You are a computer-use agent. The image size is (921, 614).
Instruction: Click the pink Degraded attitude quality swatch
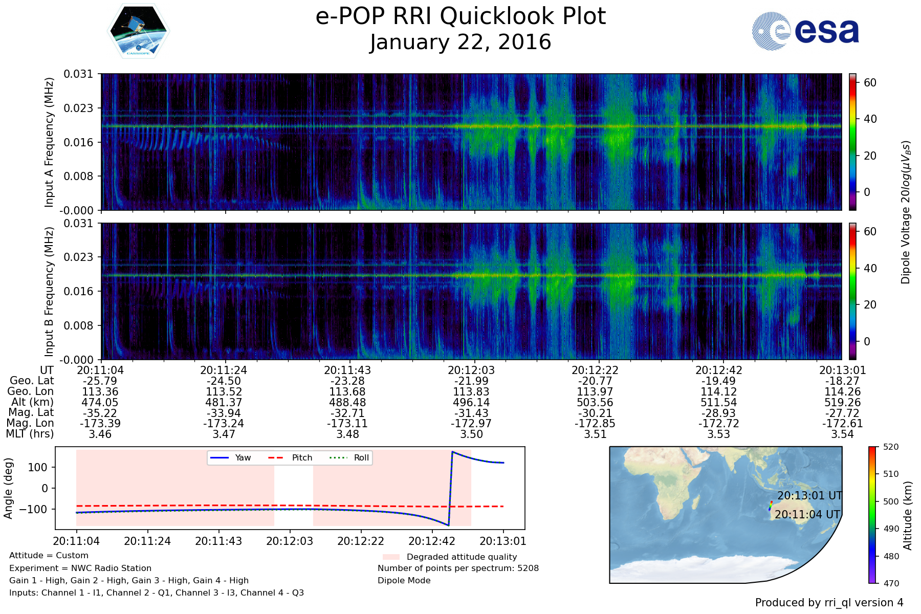point(391,557)
